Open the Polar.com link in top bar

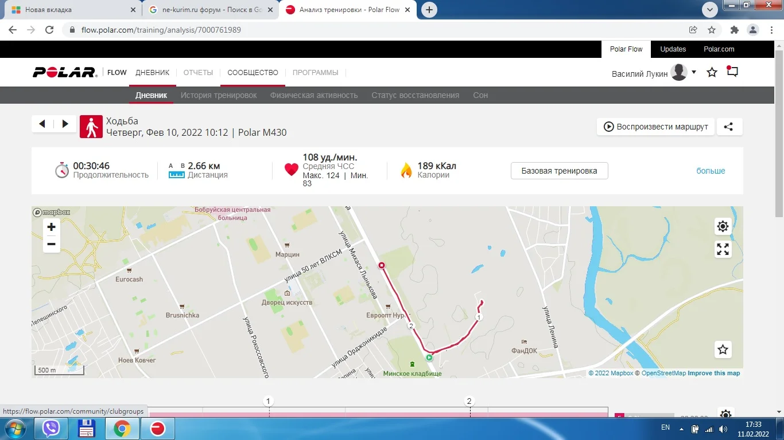pos(719,49)
